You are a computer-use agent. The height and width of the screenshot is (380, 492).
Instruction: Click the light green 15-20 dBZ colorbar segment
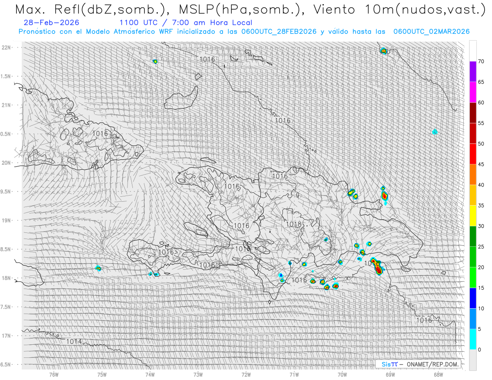(473, 278)
